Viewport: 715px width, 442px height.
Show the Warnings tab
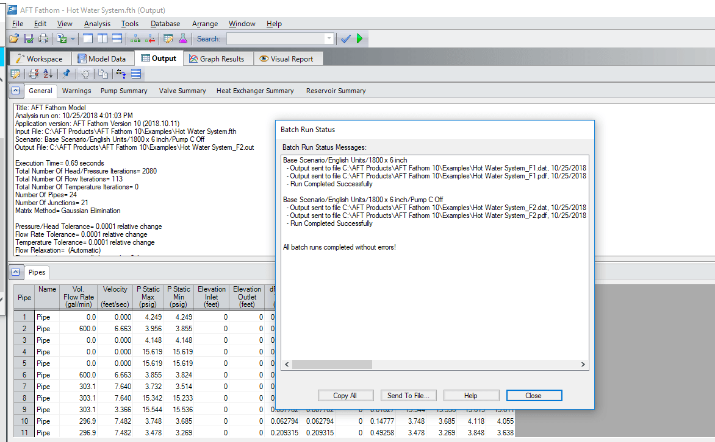[77, 91]
